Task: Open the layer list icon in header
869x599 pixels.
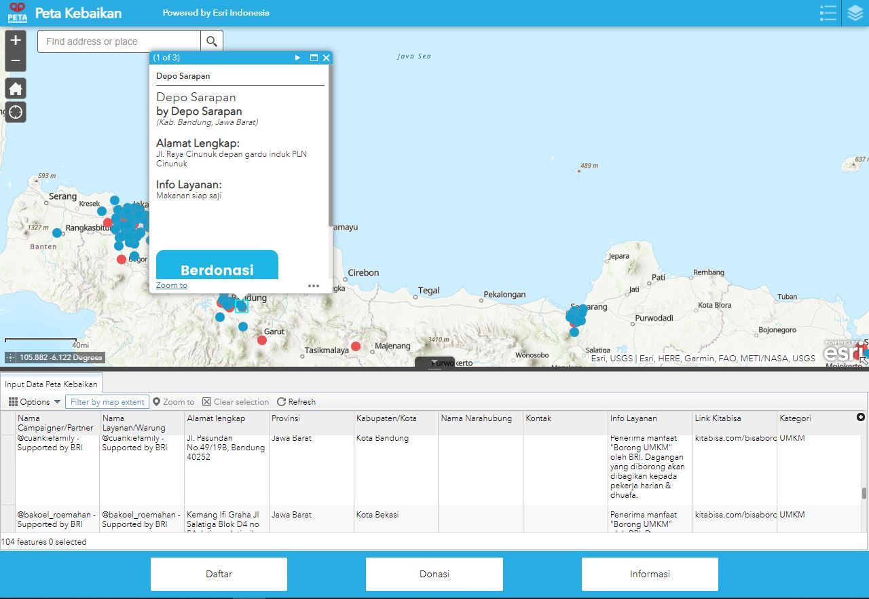Action: 855,13
